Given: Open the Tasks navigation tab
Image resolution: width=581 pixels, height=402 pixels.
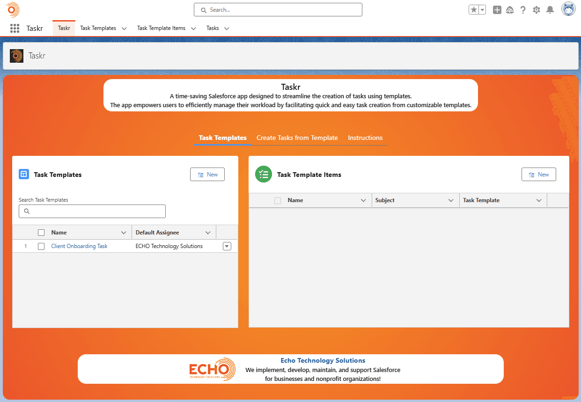Looking at the screenshot, I should coord(213,28).
